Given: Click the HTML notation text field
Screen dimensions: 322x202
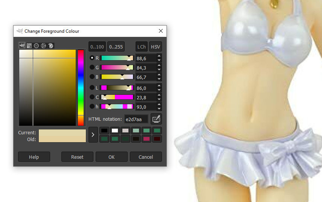Looking at the screenshot, I should [x=136, y=119].
